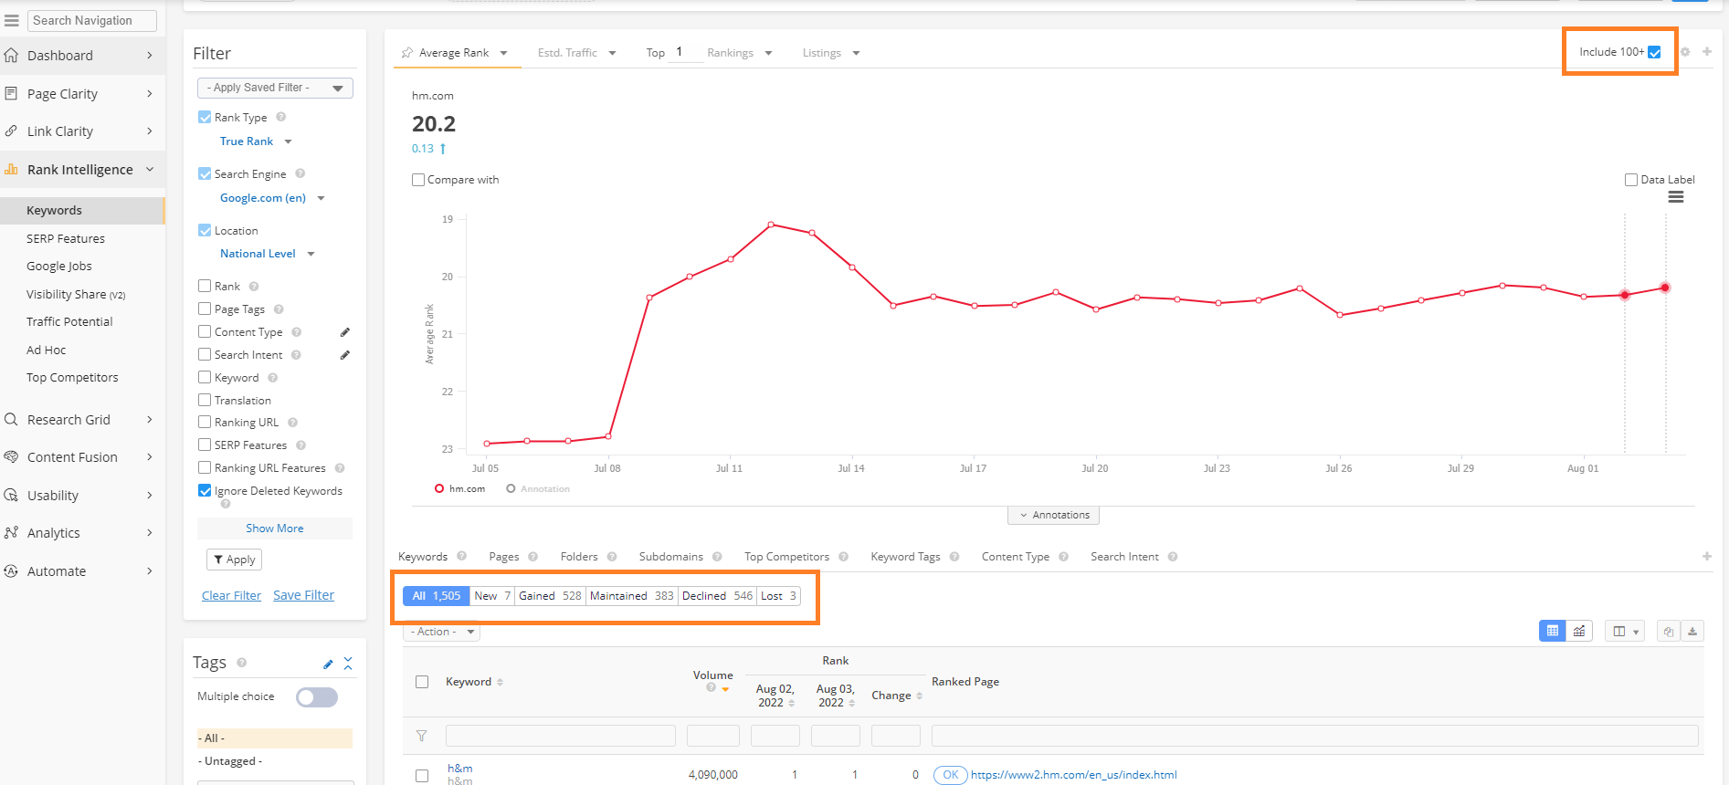1729x785 pixels.
Task: Click the copy table data icon
Action: point(1668,632)
